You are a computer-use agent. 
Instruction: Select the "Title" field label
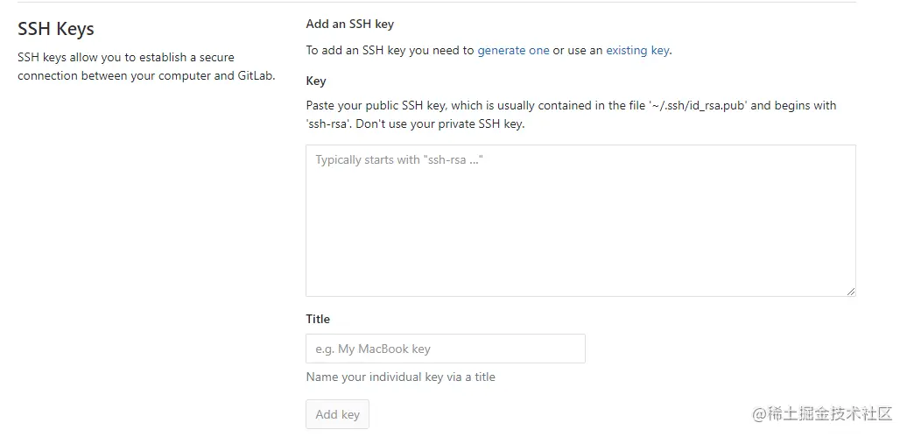[318, 319]
